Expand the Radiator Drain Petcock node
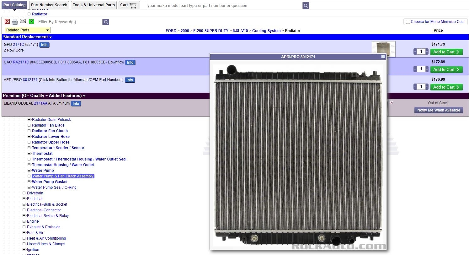This screenshot has height=255, width=469. click(x=29, y=120)
